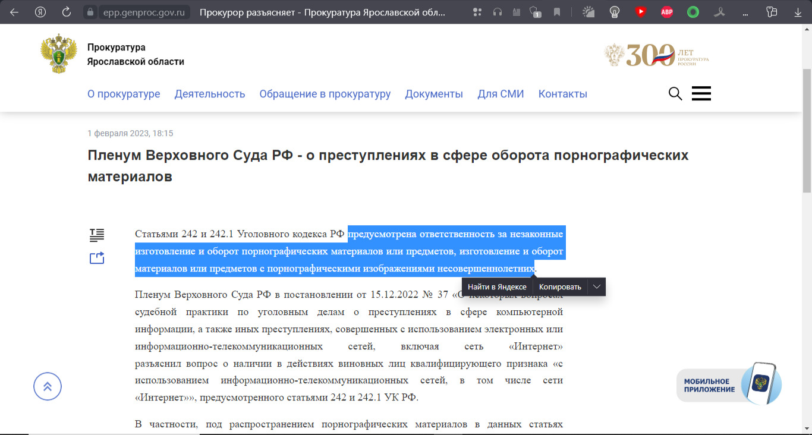
Task: Open the extensions overflow three dots
Action: [745, 12]
